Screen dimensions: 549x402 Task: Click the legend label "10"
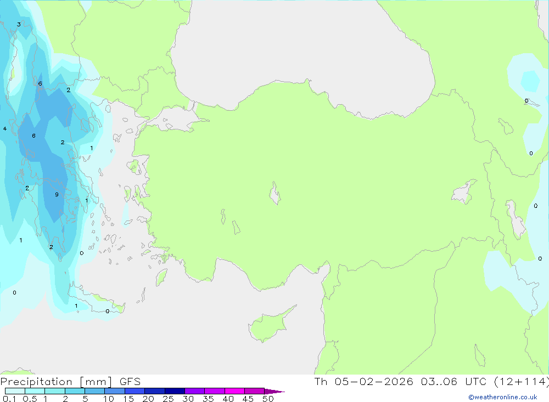click(x=109, y=399)
